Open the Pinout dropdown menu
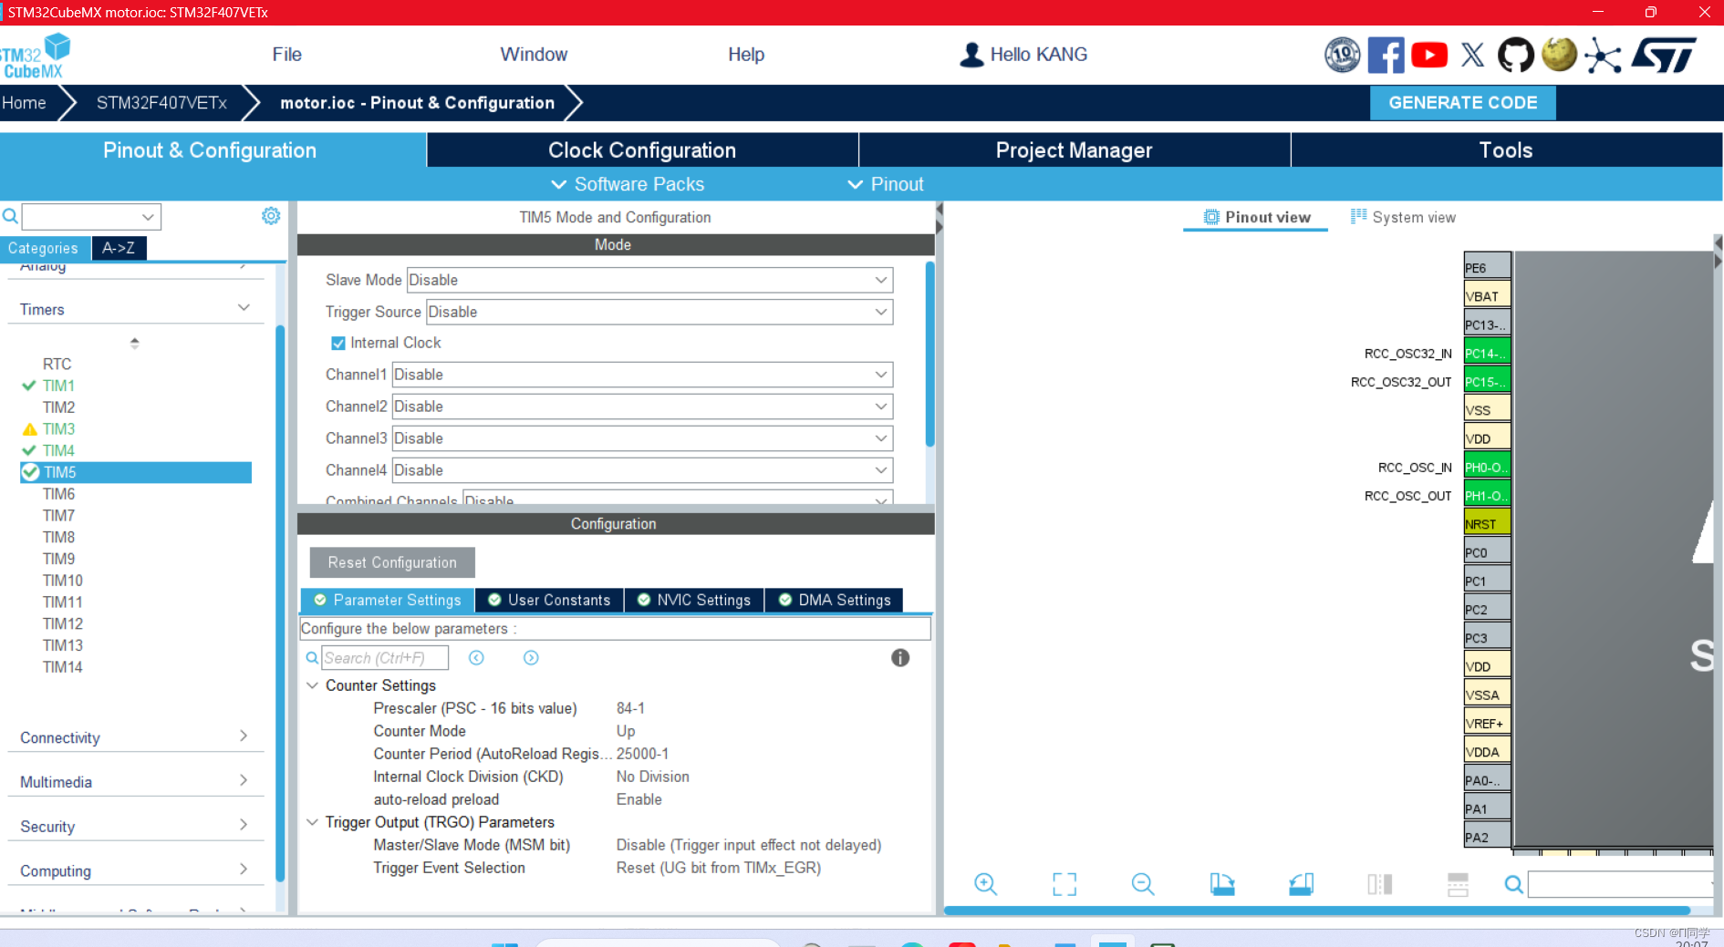Screen dimensions: 1724x947 point(886,184)
